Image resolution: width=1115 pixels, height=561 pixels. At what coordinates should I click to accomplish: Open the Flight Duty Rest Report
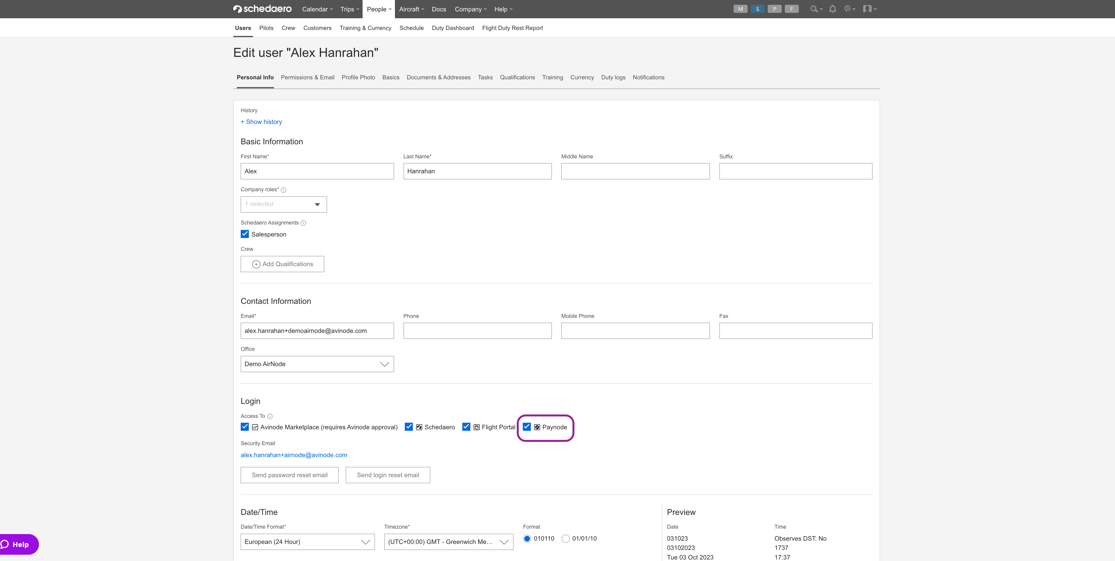513,28
